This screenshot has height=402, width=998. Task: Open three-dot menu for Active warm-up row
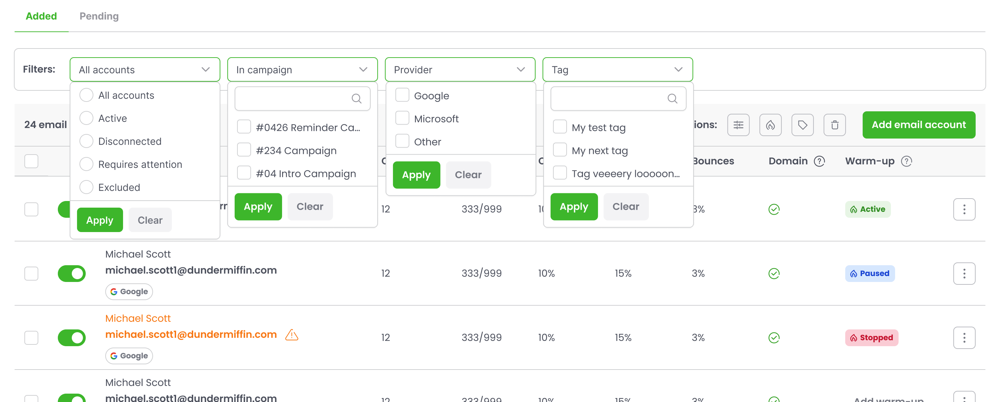[964, 209]
